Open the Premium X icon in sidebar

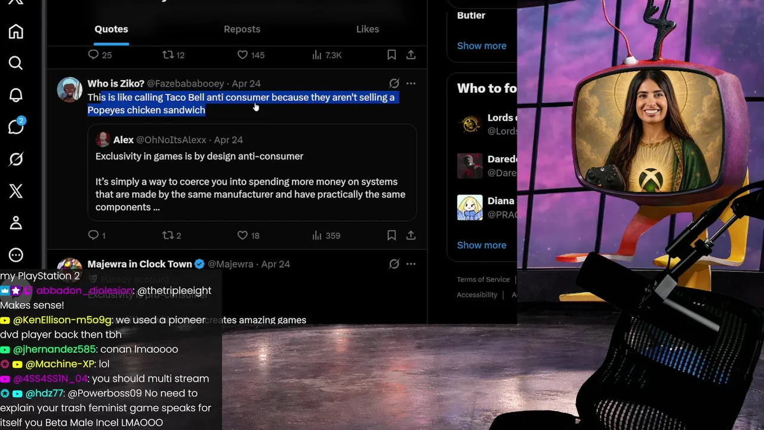tap(16, 191)
